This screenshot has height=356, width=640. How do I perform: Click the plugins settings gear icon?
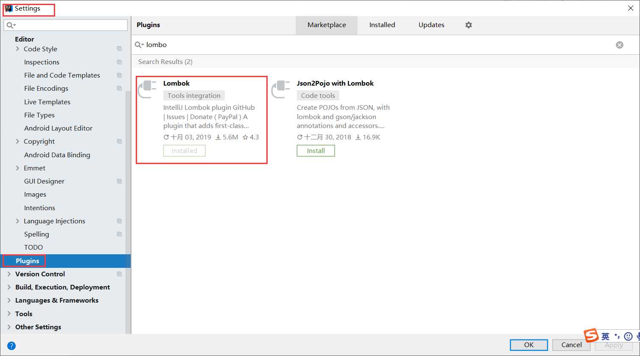tap(468, 25)
